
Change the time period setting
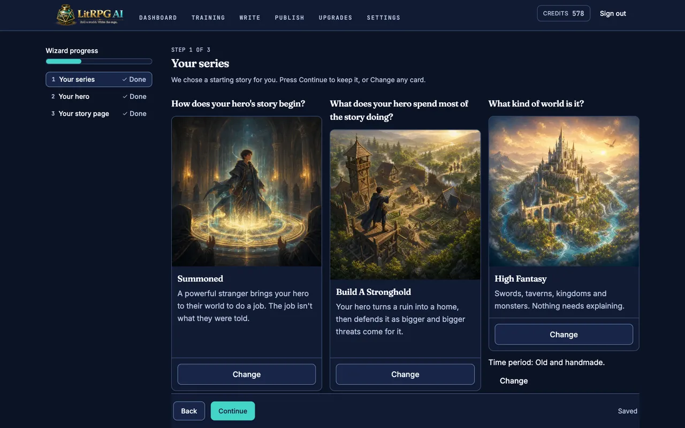click(x=514, y=381)
